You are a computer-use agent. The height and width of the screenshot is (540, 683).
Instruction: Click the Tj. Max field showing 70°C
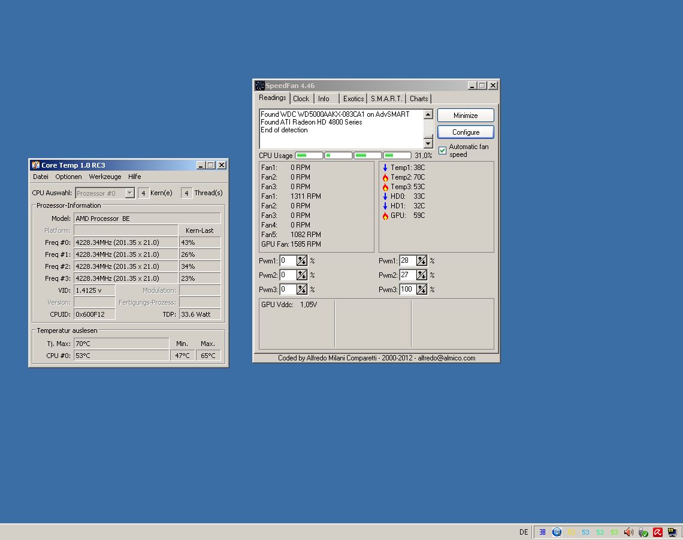tap(122, 344)
